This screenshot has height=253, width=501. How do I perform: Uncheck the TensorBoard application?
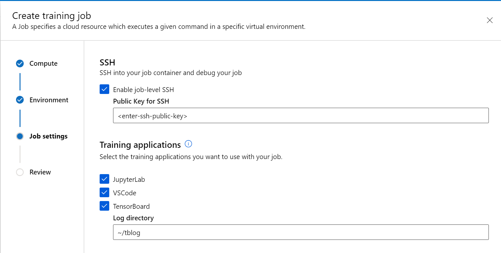pos(104,206)
